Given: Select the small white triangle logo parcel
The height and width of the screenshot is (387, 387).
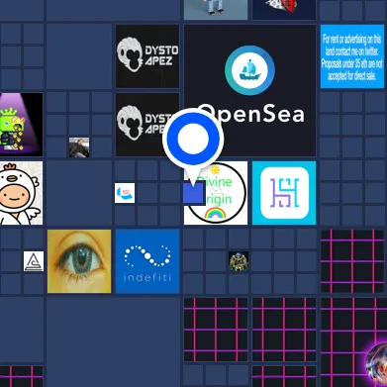Looking at the screenshot, I should coord(34,261).
